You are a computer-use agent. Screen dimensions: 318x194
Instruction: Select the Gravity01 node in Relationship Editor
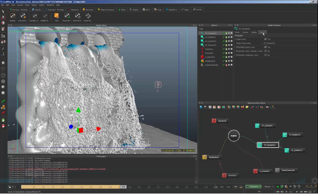coord(230,175)
